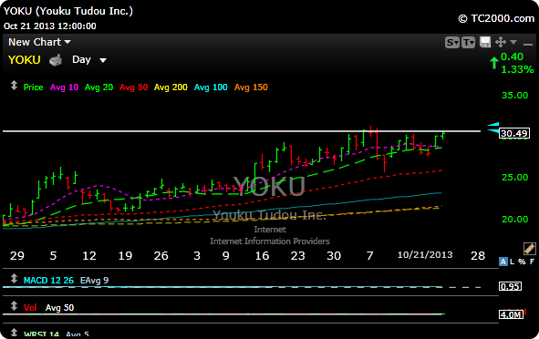Open the T dropdown button
The height and width of the screenshot is (339, 539).
(468, 43)
